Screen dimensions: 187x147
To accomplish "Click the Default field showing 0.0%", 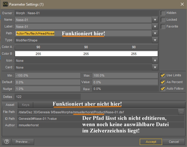I will pyautogui.click(x=47, y=82).
